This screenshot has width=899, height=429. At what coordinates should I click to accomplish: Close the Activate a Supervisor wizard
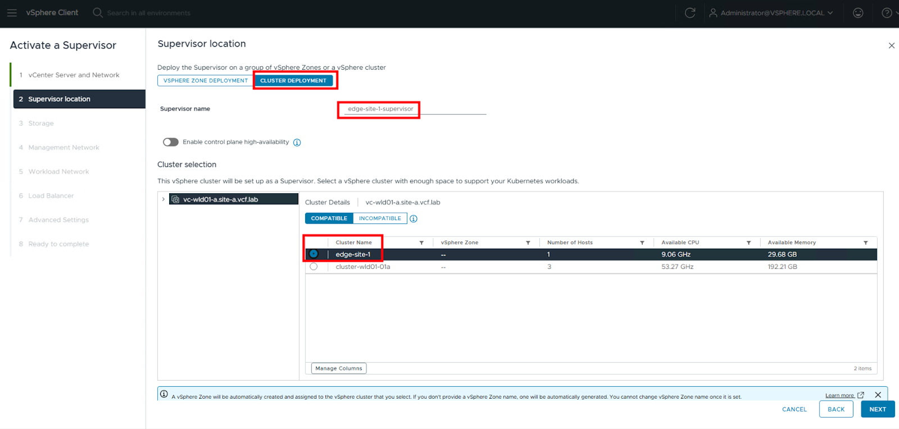pos(891,45)
